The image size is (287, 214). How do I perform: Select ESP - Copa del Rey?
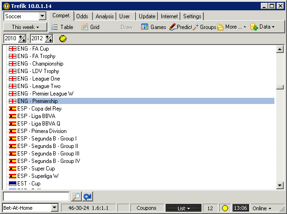point(39,109)
